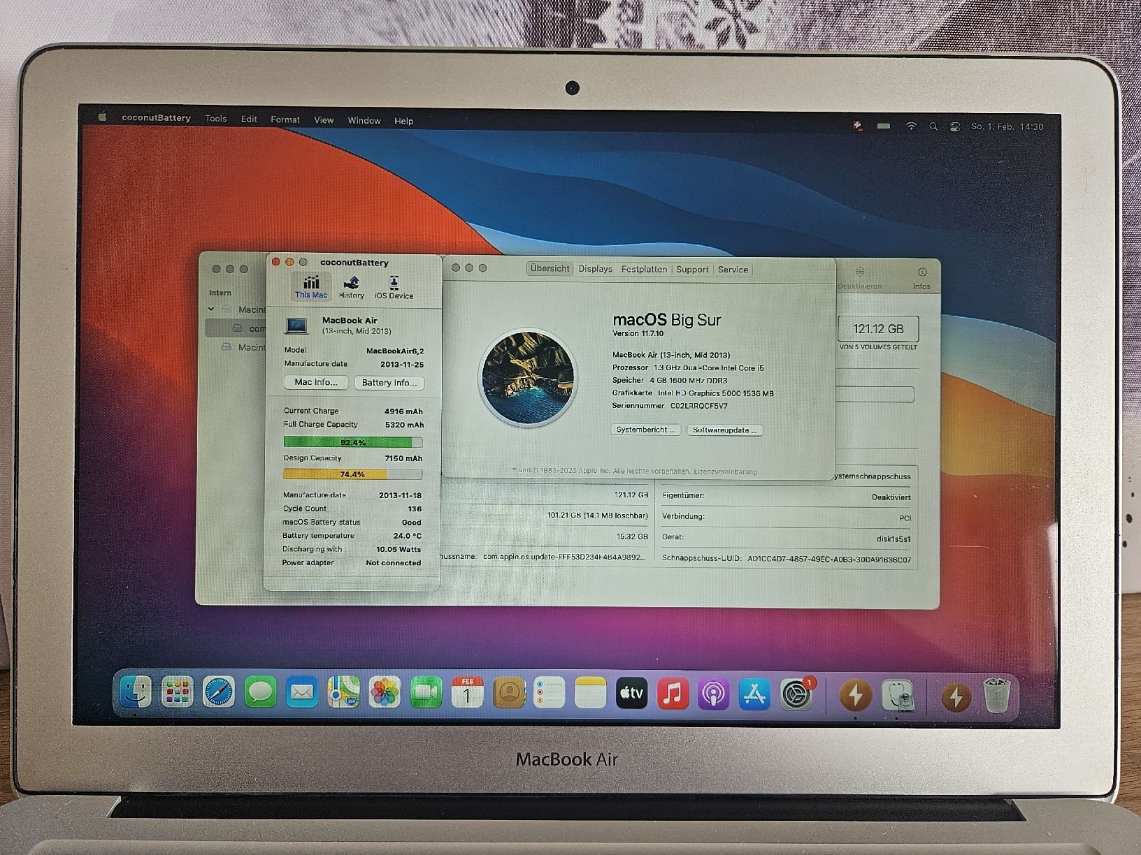This screenshot has width=1141, height=855.
Task: Switch to the Support tab
Action: 692,270
